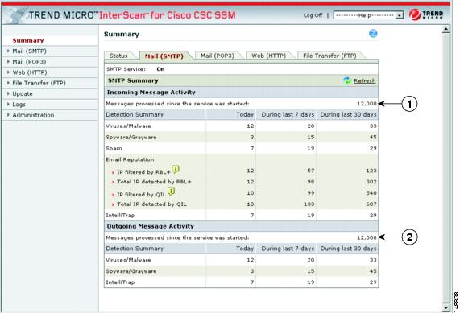Click the incoming Viruses/Malware row label

coord(128,126)
